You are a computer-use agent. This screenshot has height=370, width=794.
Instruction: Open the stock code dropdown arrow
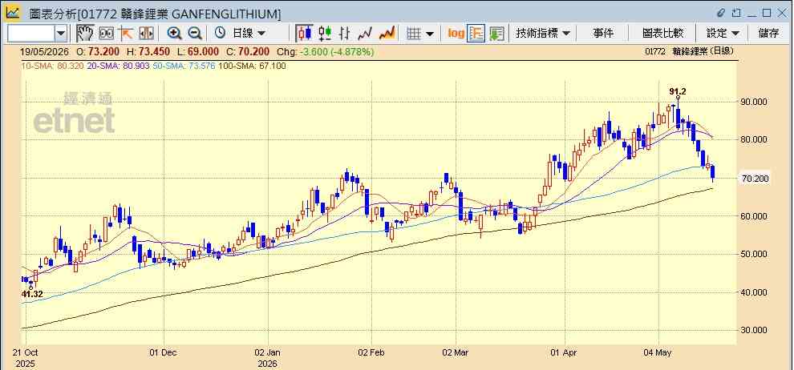pos(61,34)
